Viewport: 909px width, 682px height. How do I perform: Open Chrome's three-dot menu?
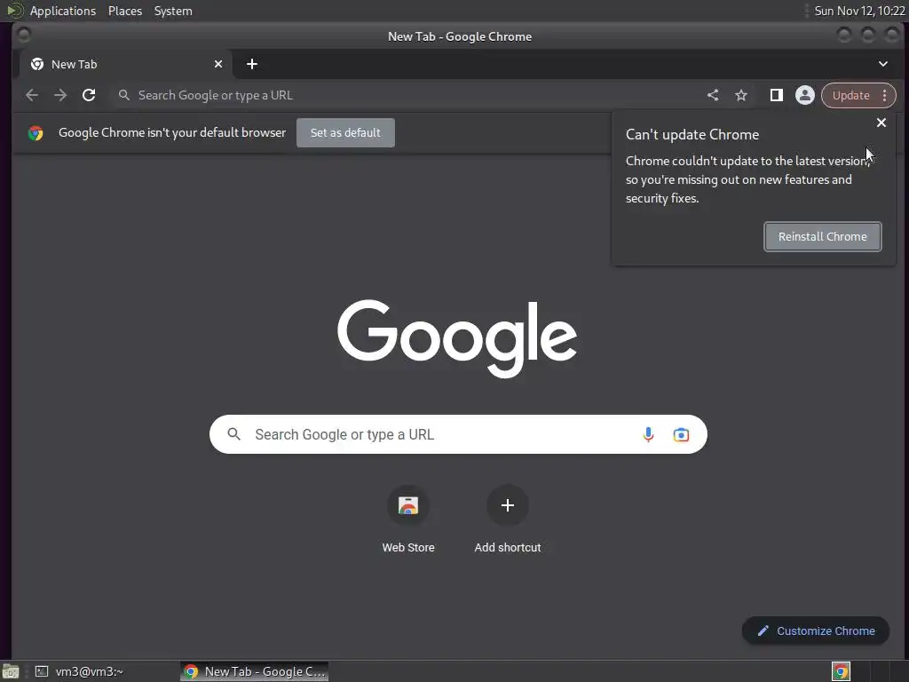pyautogui.click(x=885, y=95)
